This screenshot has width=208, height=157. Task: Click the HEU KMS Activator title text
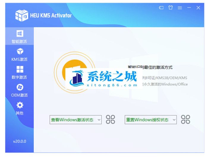(x=51, y=15)
